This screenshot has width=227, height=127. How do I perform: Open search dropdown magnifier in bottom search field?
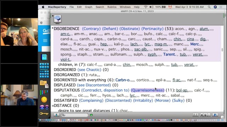pyautogui.click(x=63, y=115)
